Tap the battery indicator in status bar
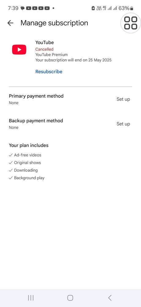The width and height of the screenshot is (141, 307). (132, 8)
